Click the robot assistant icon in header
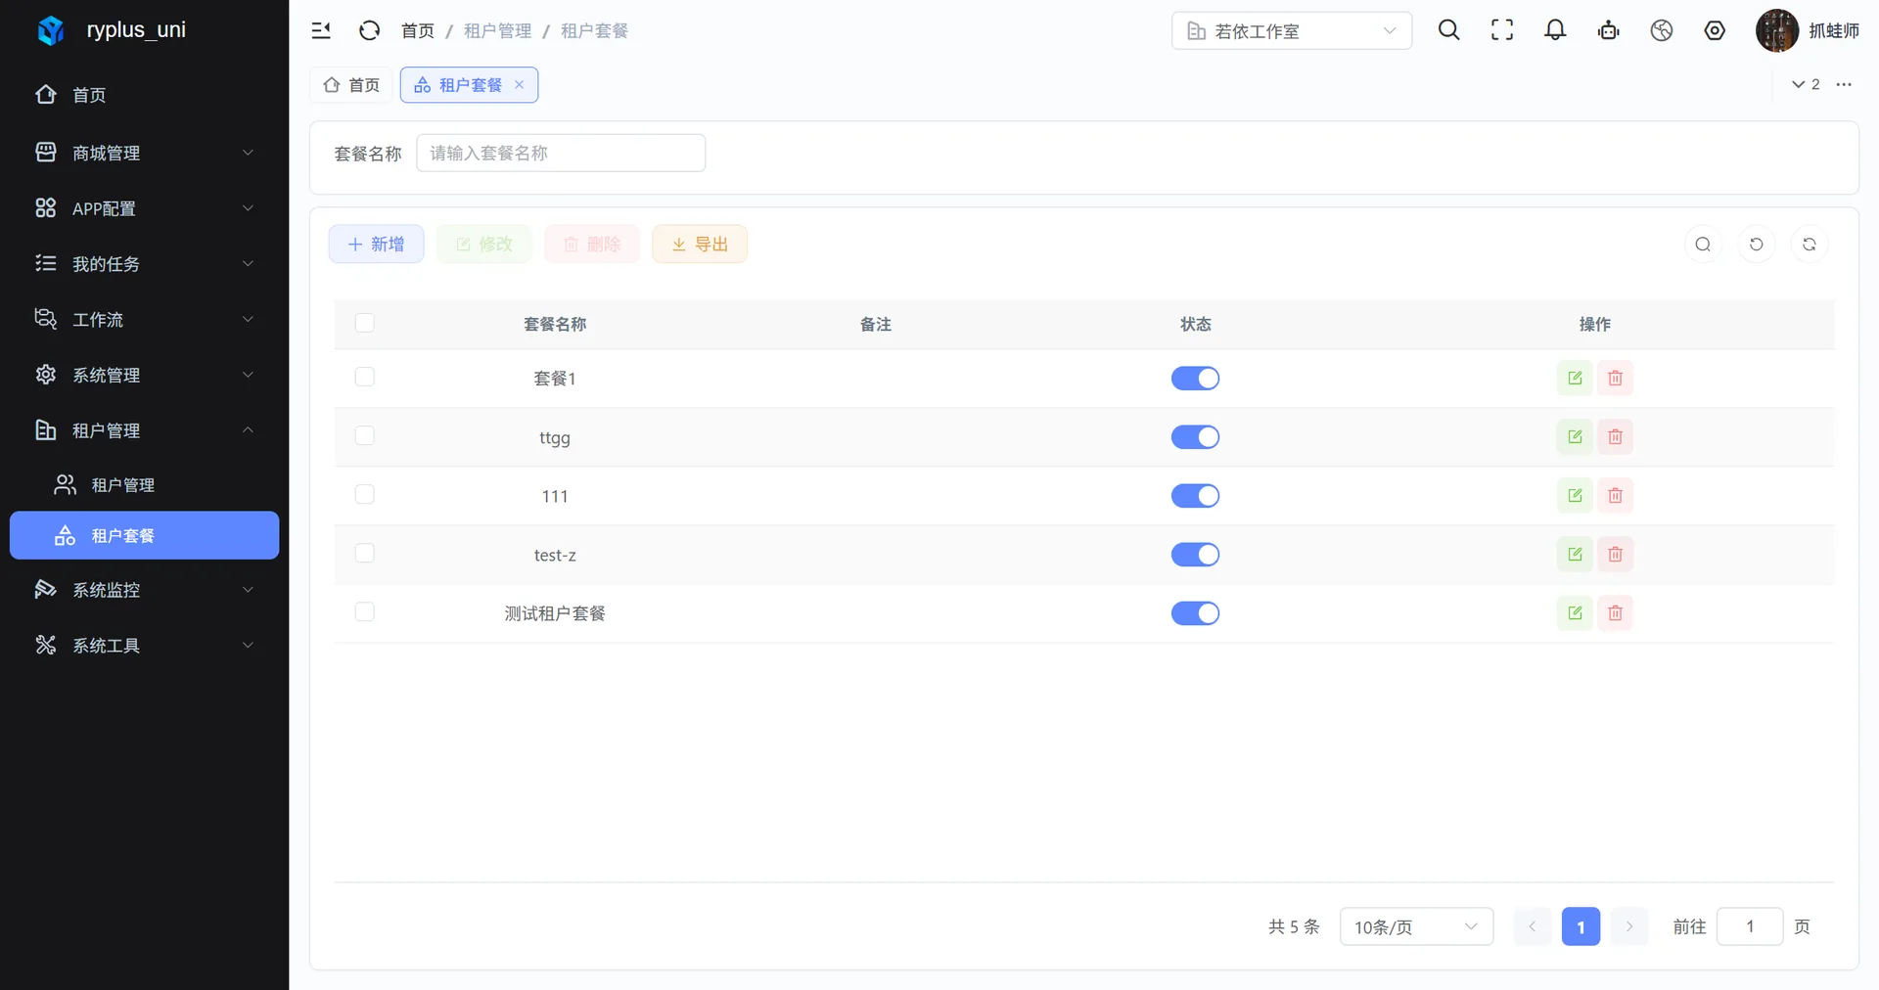Screen dimensions: 1879x990 click(x=1608, y=30)
